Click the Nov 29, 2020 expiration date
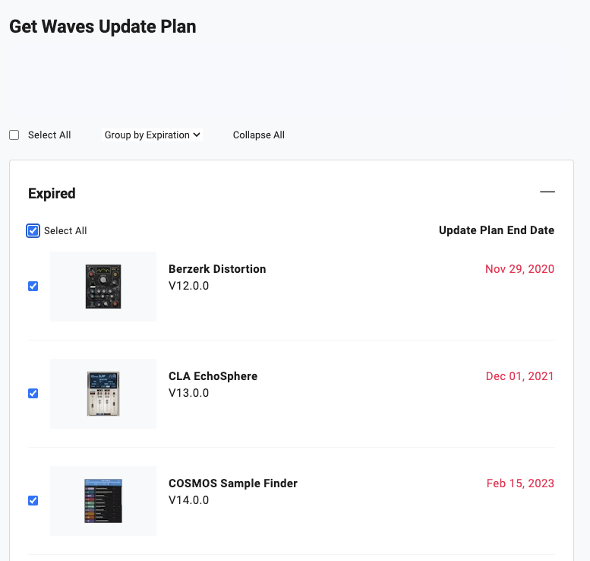 [519, 269]
